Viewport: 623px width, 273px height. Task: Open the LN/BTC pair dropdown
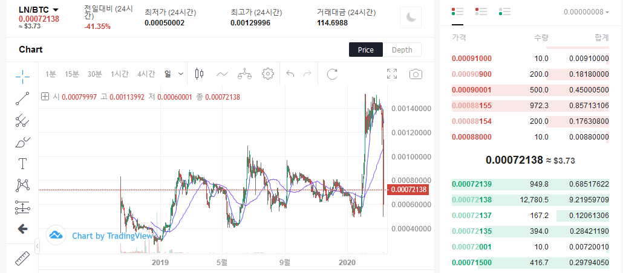tap(39, 10)
